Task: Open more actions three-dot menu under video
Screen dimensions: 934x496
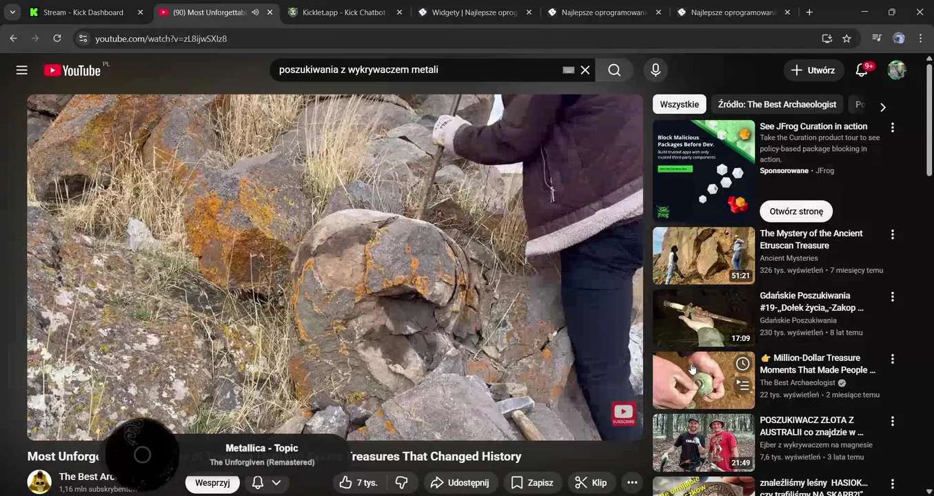Action: pos(632,483)
